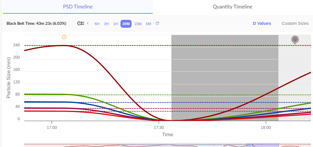This screenshot has width=313, height=147.
Task: Switch to Custom Sizes view
Action: [295, 23]
